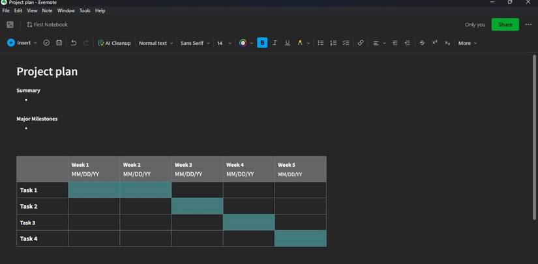Redo the last action
The height and width of the screenshot is (264, 538).
86,43
